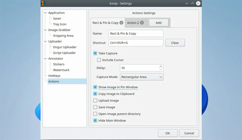Collapse the Application tree node
This screenshot has height=140, width=242.
click(45, 13)
